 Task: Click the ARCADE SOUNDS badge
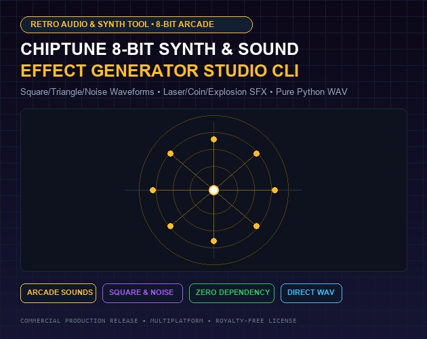tap(58, 293)
